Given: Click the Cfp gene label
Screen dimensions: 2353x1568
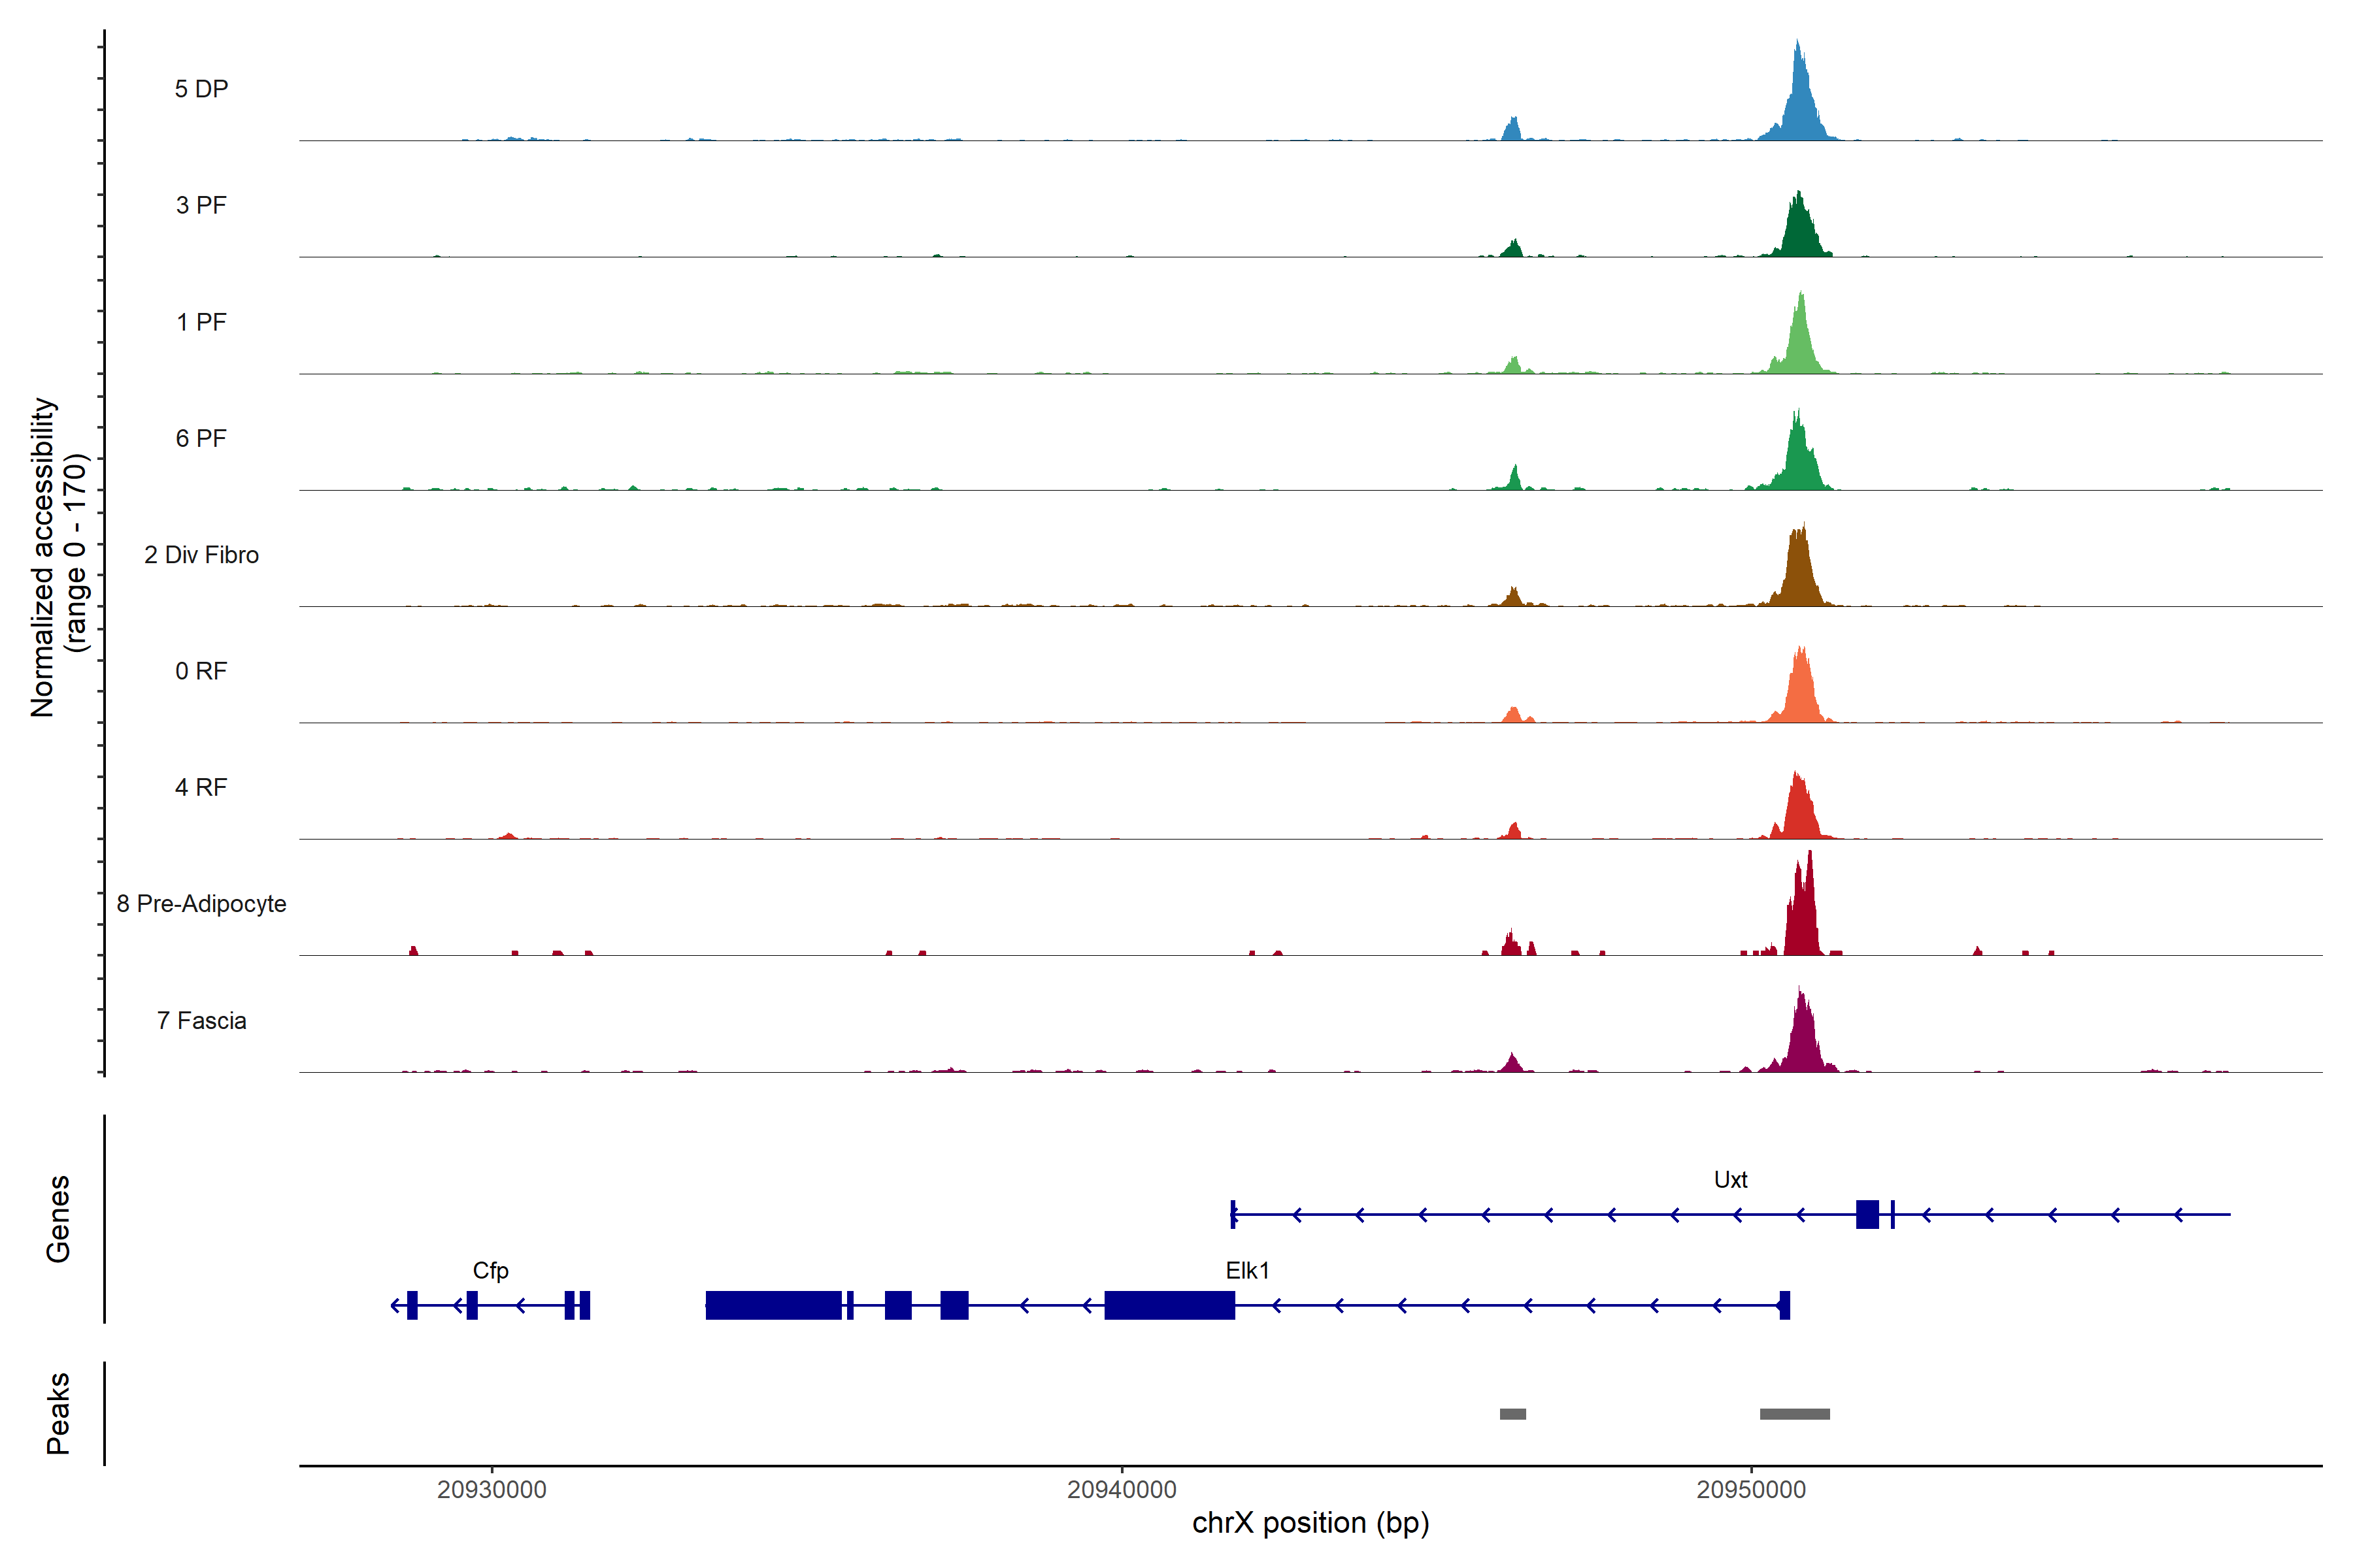Looking at the screenshot, I should [x=490, y=1271].
